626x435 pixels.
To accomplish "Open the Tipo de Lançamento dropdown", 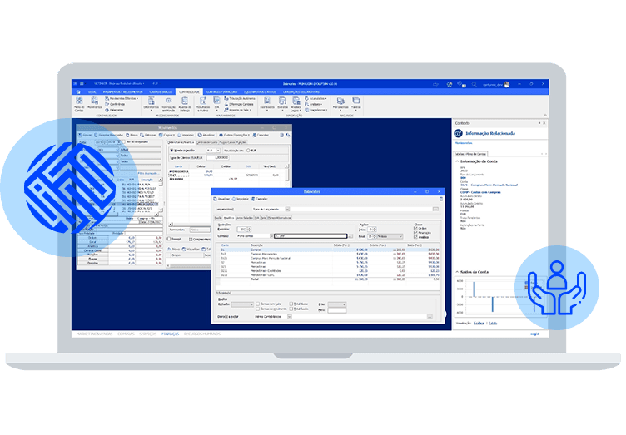I will pos(286,209).
